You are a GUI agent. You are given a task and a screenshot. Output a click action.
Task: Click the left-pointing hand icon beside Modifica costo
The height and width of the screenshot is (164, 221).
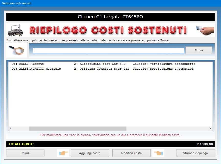pos(158,153)
